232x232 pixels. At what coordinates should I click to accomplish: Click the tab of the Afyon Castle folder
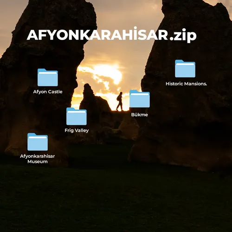42,70
